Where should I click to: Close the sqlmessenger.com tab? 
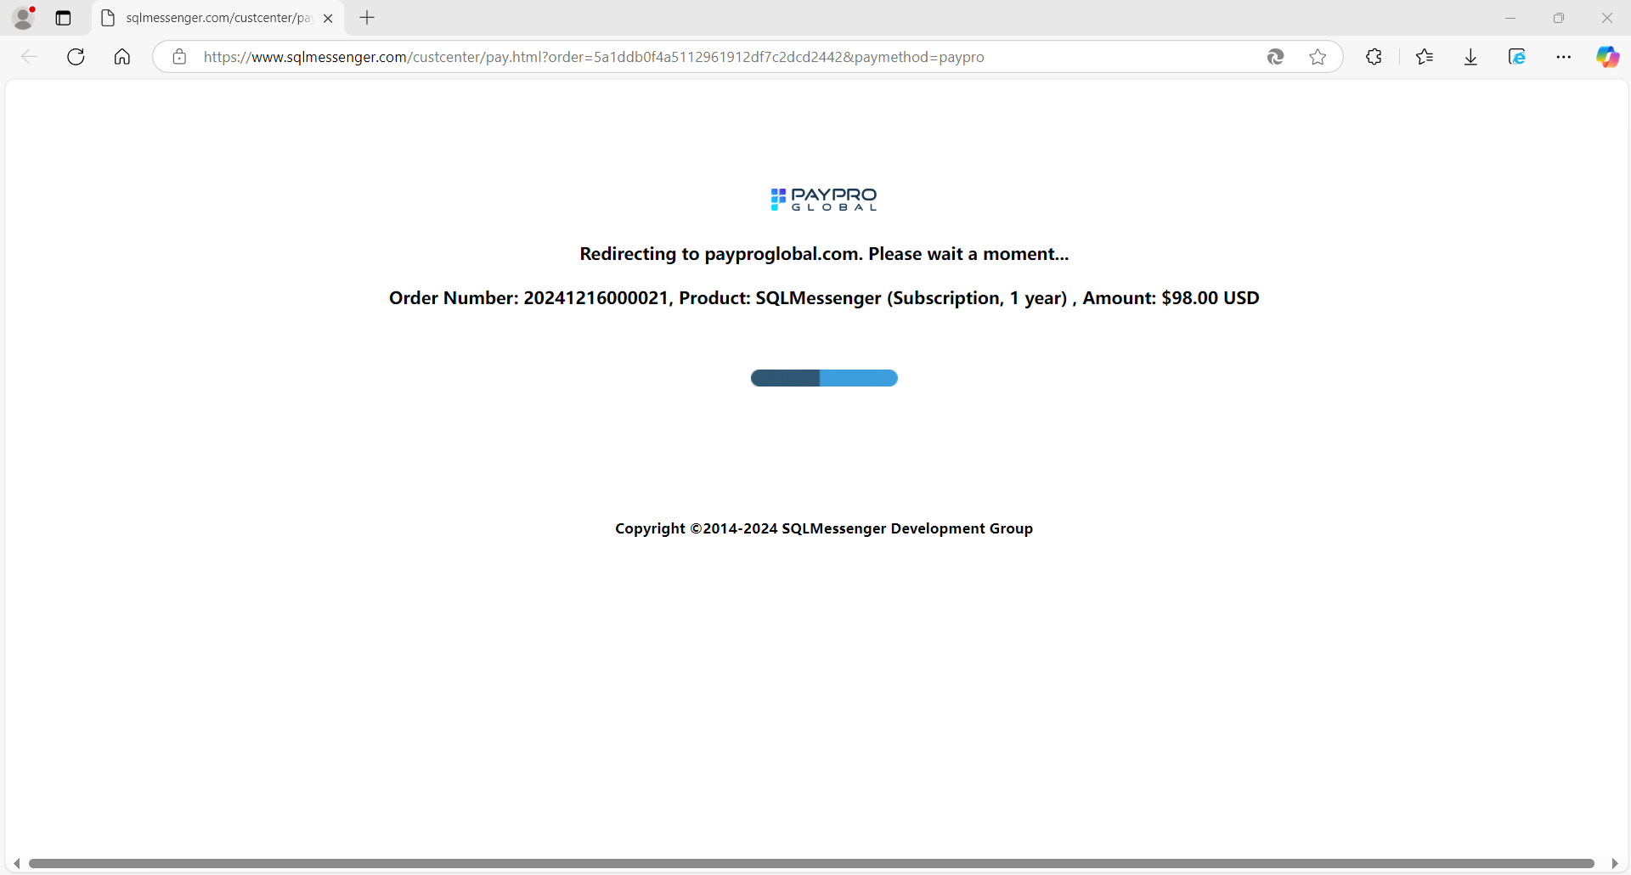pos(328,18)
